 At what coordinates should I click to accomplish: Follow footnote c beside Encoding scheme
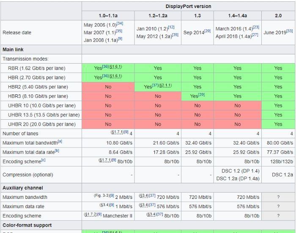[44, 160]
